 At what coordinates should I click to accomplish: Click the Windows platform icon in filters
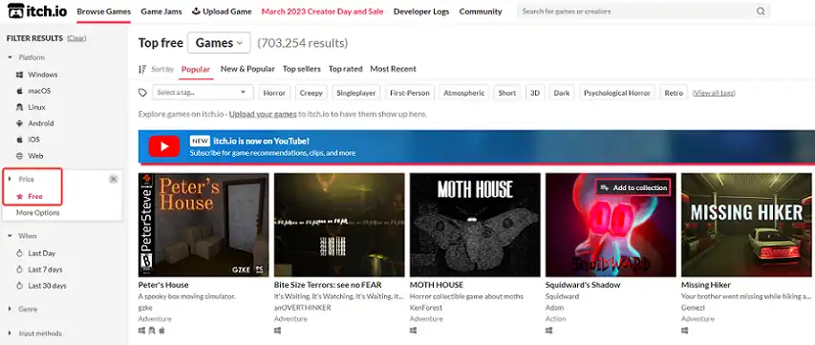coord(19,75)
